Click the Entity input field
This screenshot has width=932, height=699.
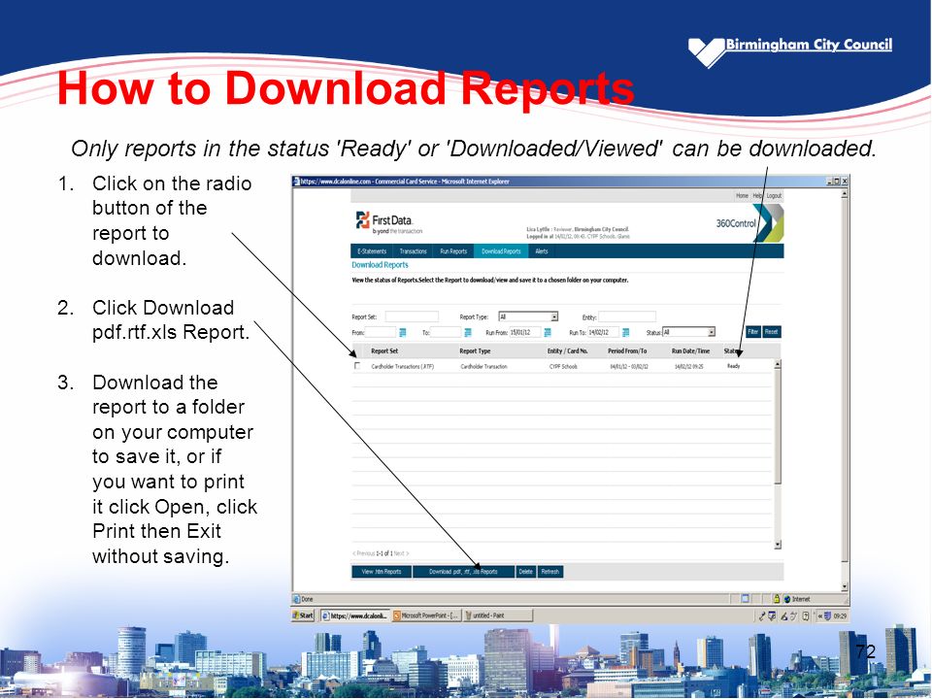tap(627, 316)
